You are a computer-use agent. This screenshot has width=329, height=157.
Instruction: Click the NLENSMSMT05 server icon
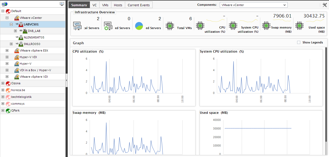pyautogui.click(x=21, y=38)
